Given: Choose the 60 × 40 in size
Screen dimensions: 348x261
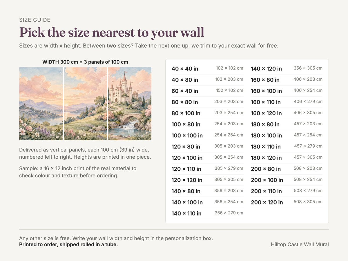Looking at the screenshot, I should click(207, 91).
